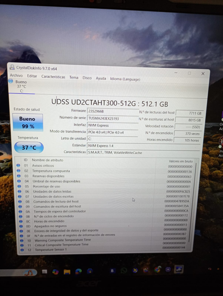Image resolution: width=223 pixels, height=296 pixels.
Task: Click the Interfaz field NVM Express
Action: 113,125
